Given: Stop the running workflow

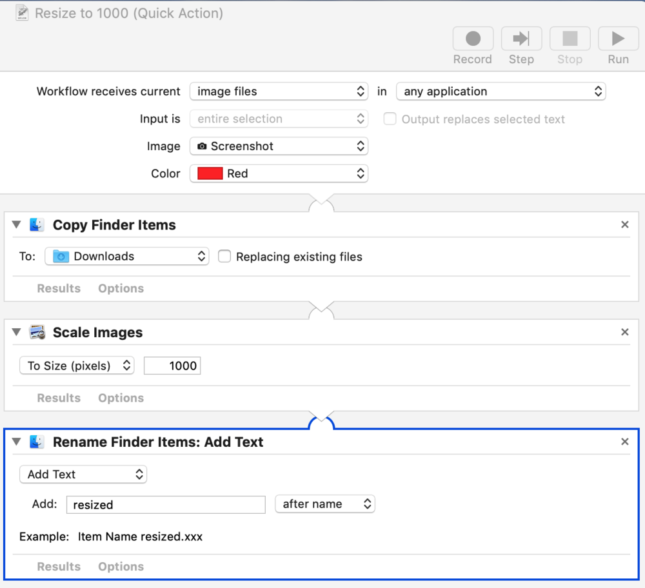Looking at the screenshot, I should [570, 39].
